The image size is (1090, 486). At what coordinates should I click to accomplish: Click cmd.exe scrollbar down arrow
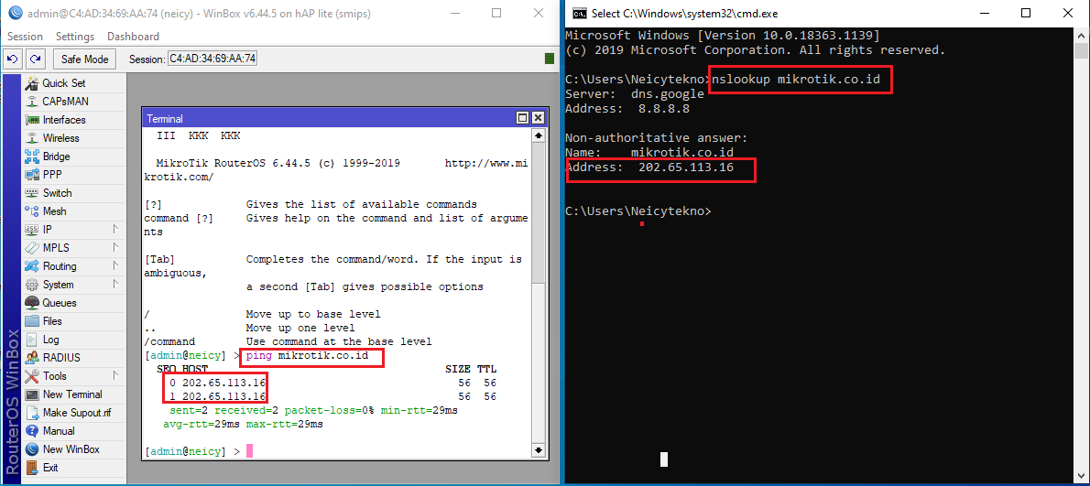1081,478
